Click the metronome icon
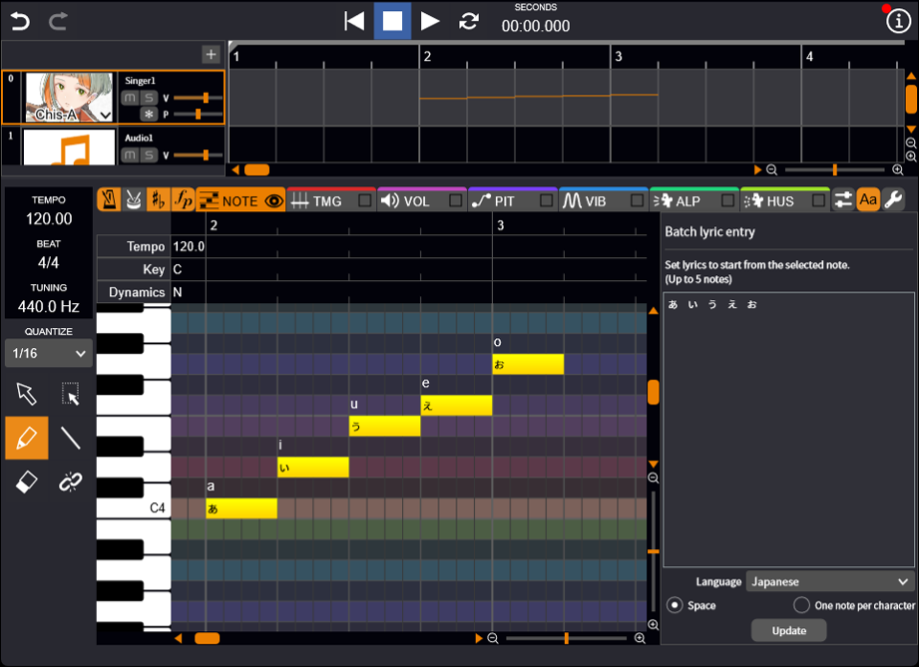This screenshot has width=919, height=667. (x=108, y=200)
